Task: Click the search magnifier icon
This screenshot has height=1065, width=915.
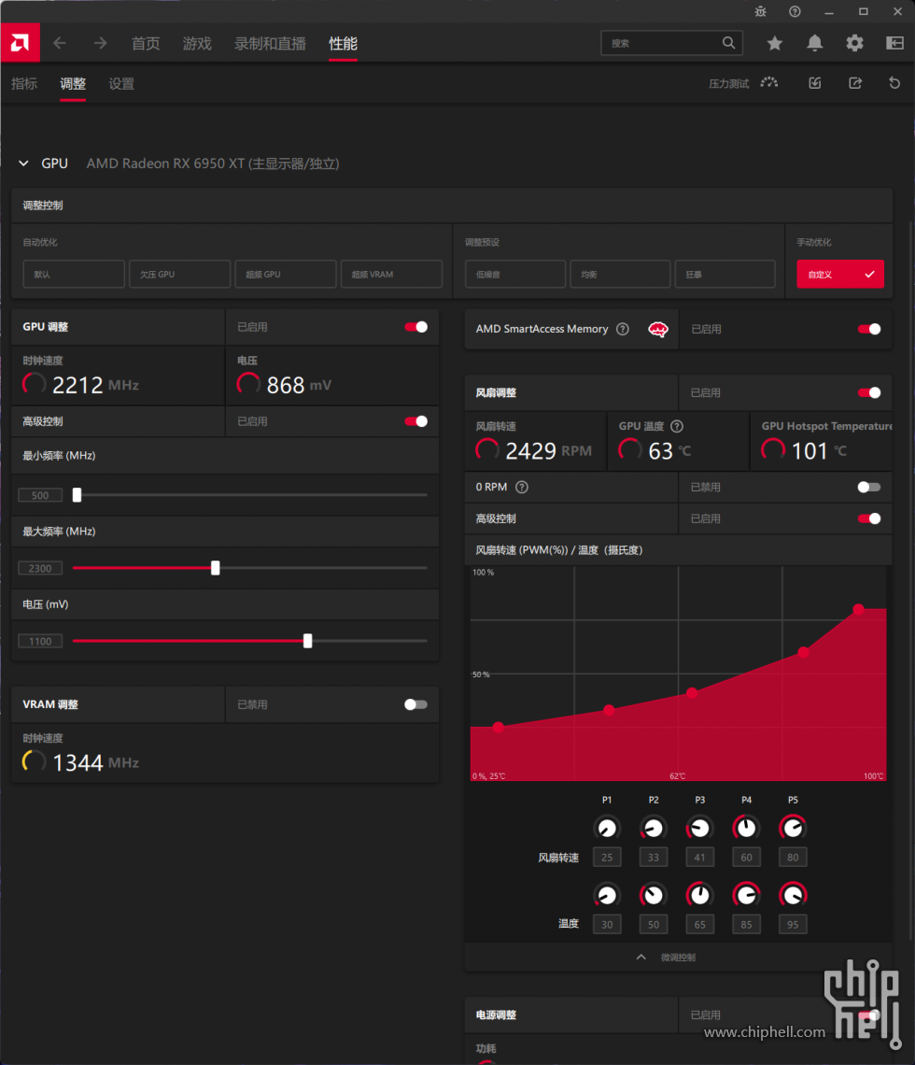Action: point(728,43)
